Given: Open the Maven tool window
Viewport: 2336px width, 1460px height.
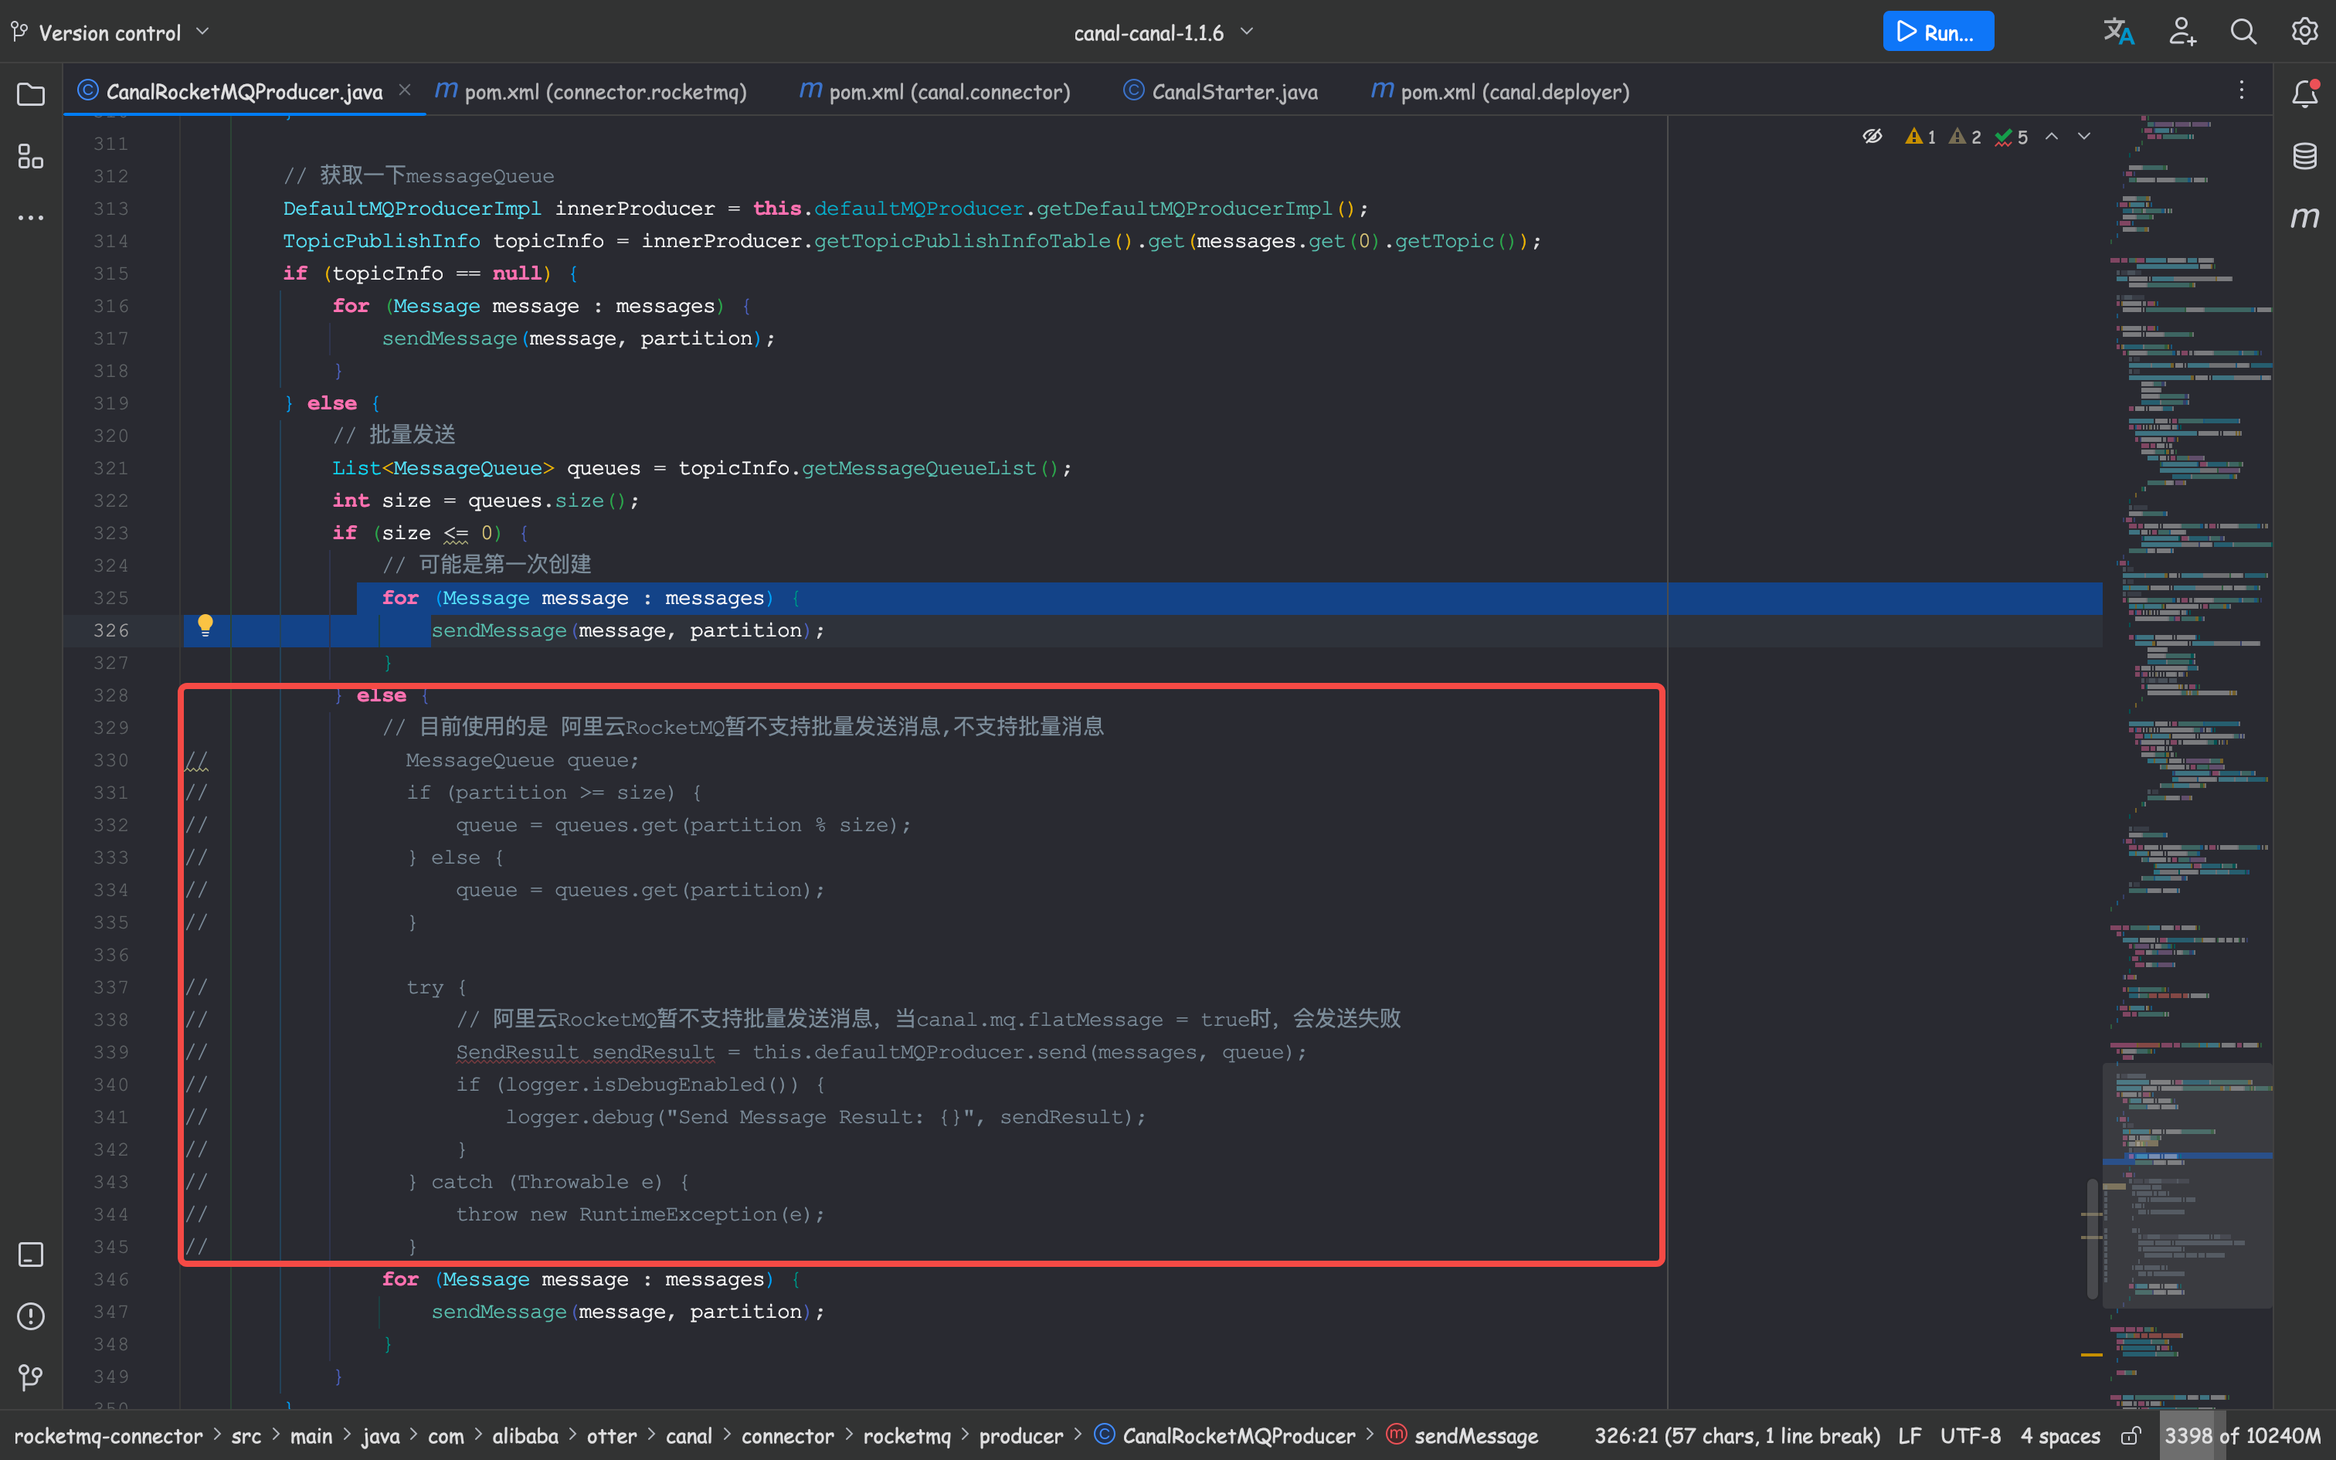Looking at the screenshot, I should click(2304, 217).
